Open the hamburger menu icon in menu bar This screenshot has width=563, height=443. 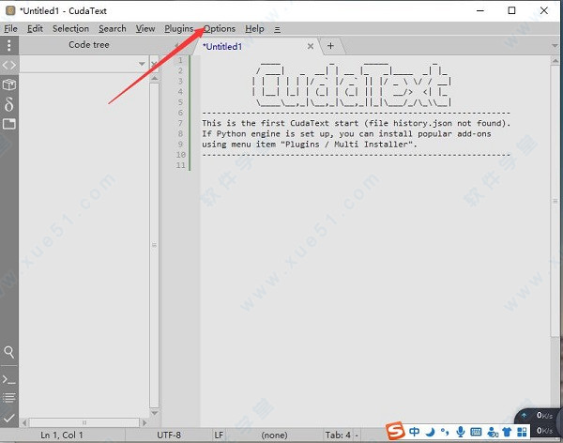click(x=277, y=29)
